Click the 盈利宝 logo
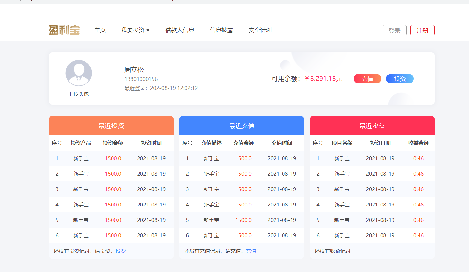This screenshot has width=469, height=272. [x=64, y=30]
